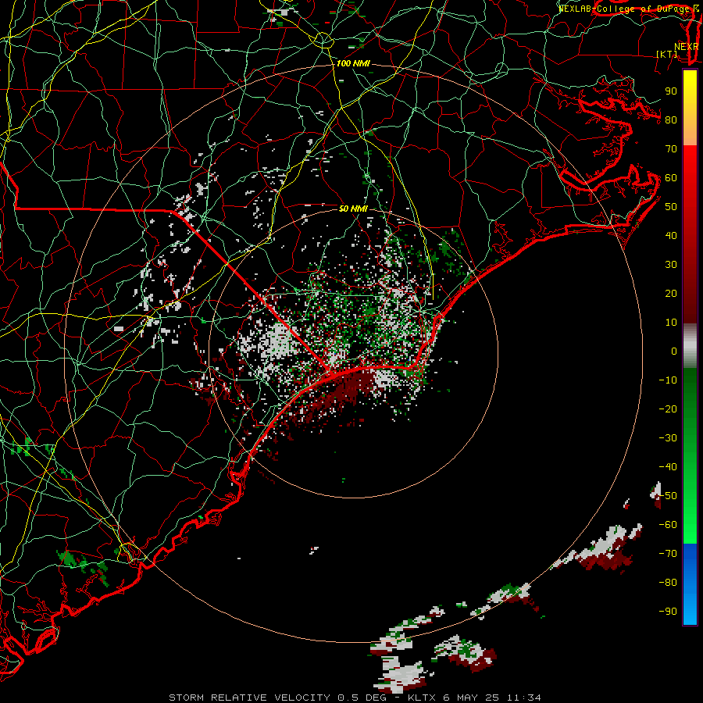Select the 50 value on the velocity scale
Viewport: 703px width, 703px height.
click(671, 207)
